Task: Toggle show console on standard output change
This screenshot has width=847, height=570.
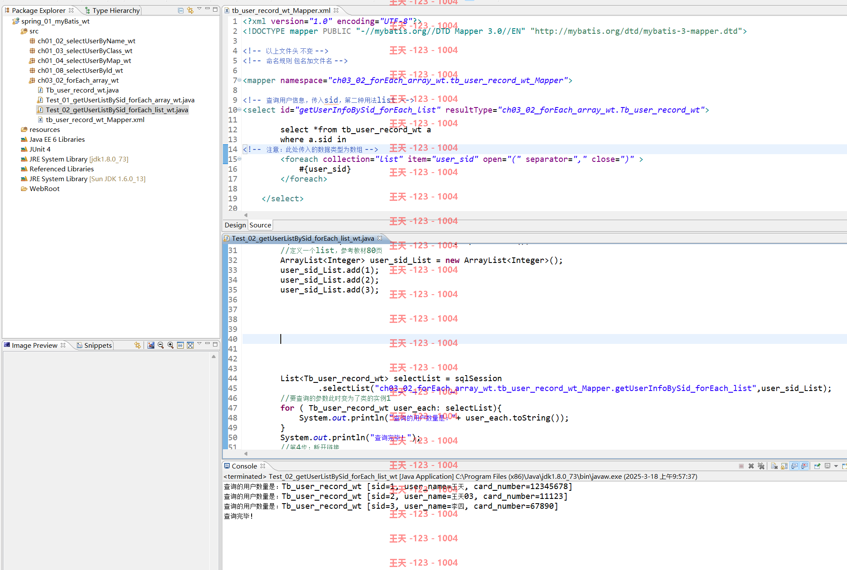Action: click(x=794, y=466)
